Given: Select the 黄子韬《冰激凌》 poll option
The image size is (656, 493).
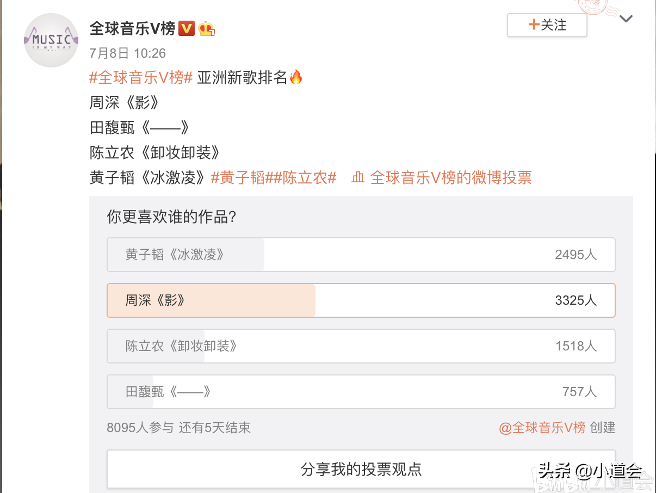Looking at the screenshot, I should pos(361,254).
